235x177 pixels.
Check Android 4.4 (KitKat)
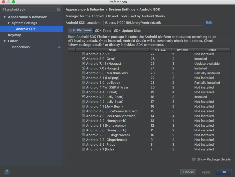point(83,92)
